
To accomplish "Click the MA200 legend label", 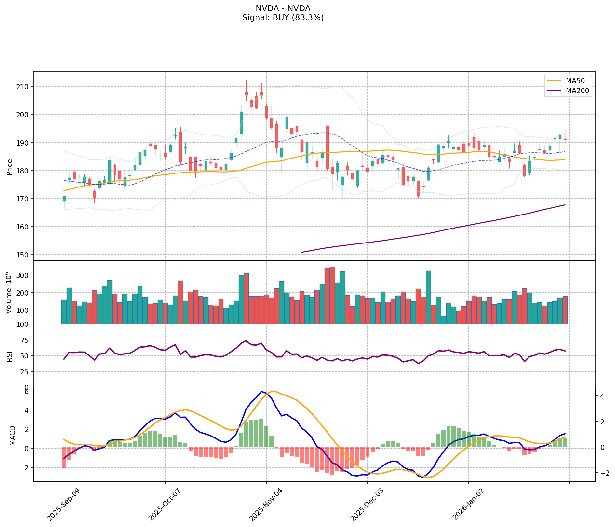I will click(x=577, y=91).
